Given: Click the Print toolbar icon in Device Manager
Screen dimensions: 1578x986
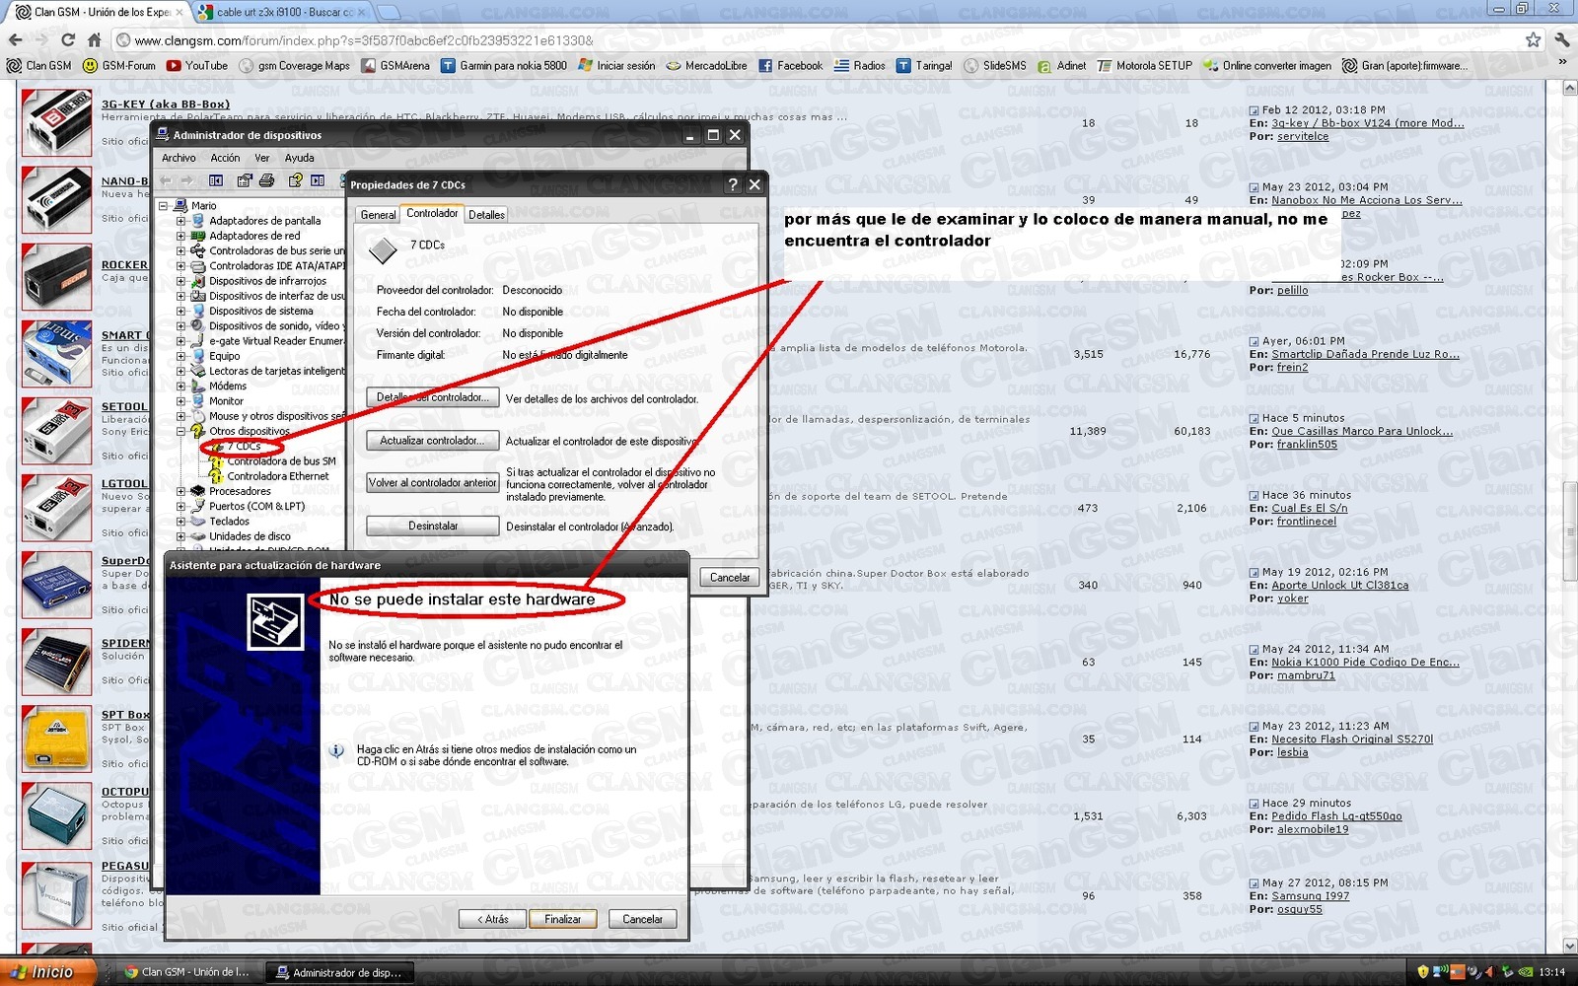Looking at the screenshot, I should [x=266, y=180].
